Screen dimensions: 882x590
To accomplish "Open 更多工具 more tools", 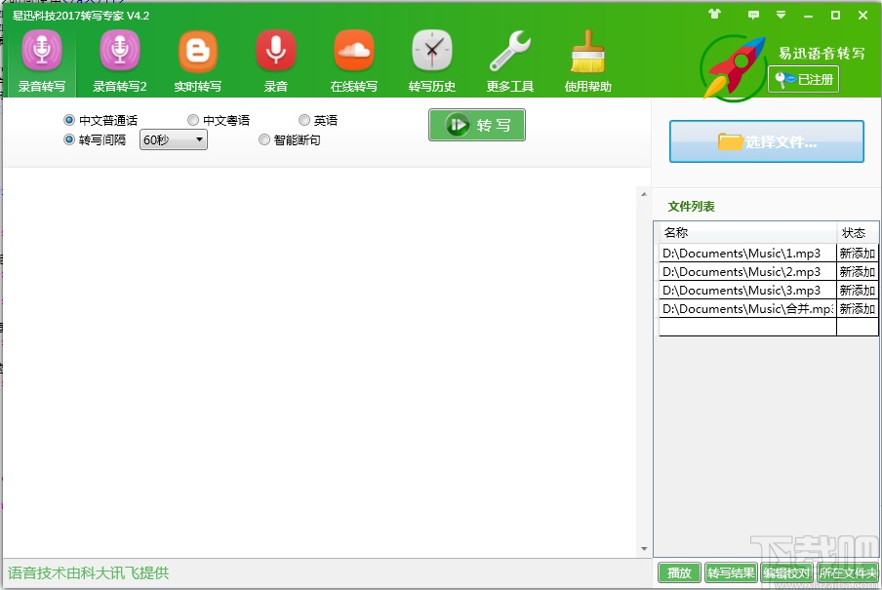I will click(x=510, y=61).
